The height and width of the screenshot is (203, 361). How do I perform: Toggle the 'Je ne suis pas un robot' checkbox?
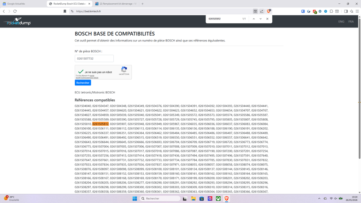(x=81, y=71)
